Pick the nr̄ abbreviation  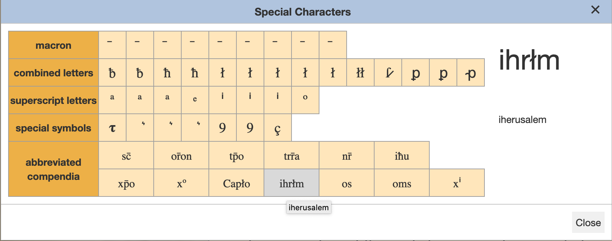[x=347, y=155]
